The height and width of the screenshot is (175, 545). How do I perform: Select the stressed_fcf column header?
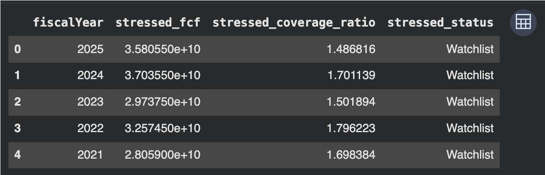(x=158, y=22)
